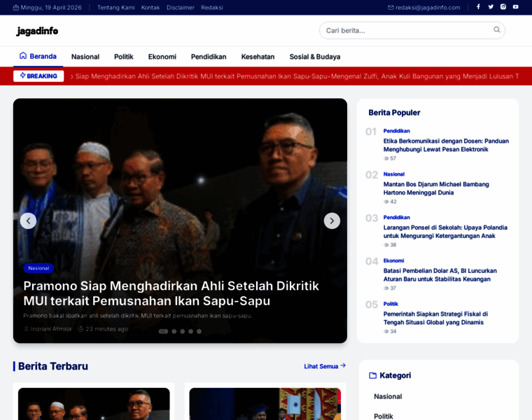This screenshot has height=420, width=532.
Task: Open second Berita Terbaru graduation thumbnail
Action: [265, 404]
